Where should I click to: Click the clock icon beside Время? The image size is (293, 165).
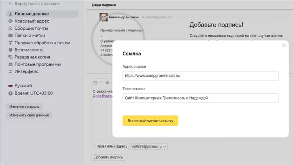pyautogui.click(x=11, y=93)
